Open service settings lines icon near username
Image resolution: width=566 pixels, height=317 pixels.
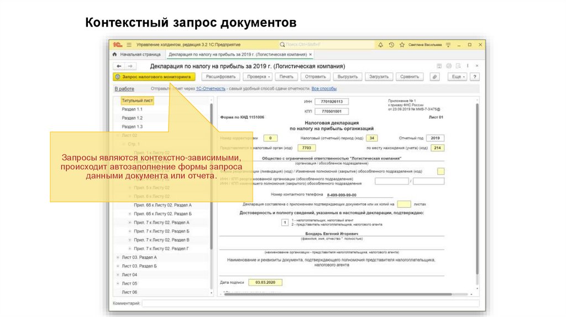tap(448, 45)
